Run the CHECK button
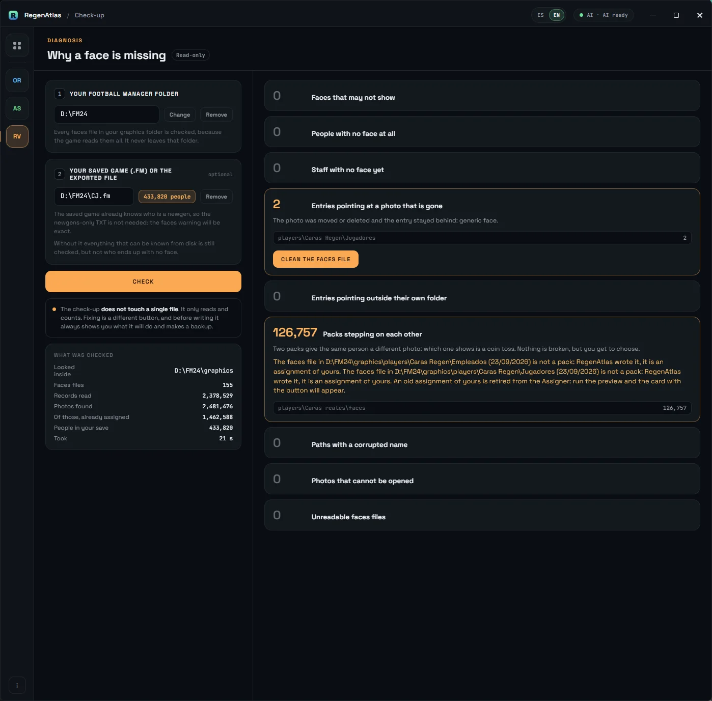 point(143,282)
